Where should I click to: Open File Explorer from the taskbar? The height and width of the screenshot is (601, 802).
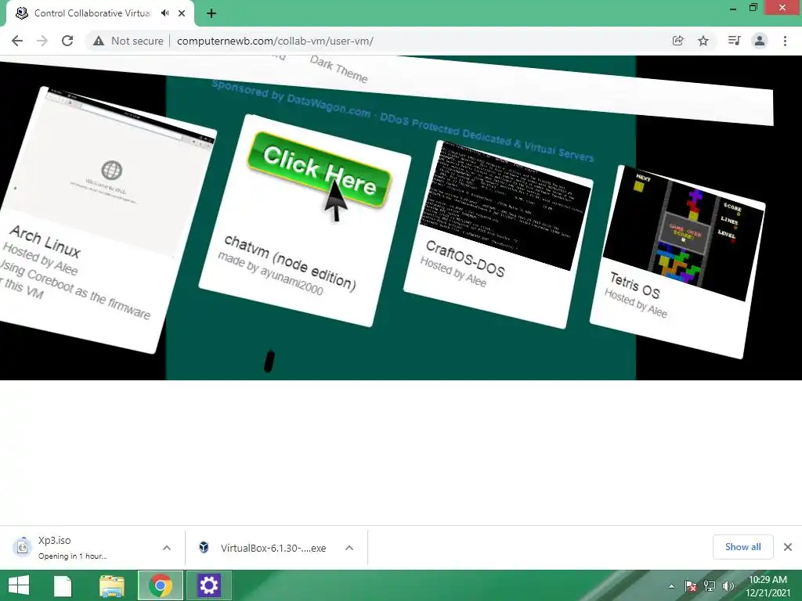(x=111, y=585)
